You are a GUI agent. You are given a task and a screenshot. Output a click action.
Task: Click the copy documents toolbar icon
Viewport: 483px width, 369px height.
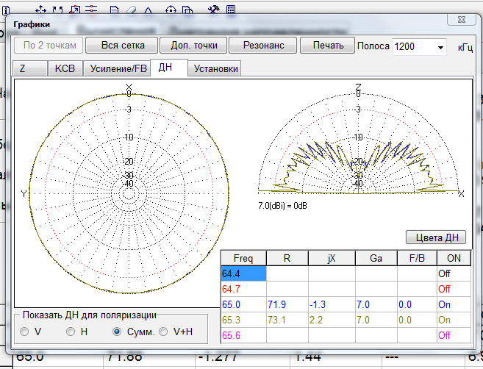tap(187, 10)
